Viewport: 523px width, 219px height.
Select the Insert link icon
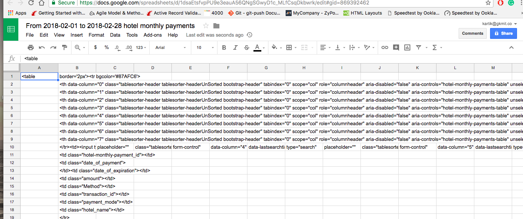coord(384,47)
